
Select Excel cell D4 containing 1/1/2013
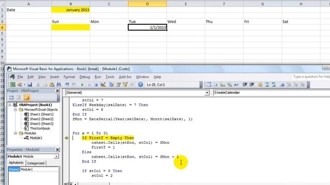[x=147, y=27]
